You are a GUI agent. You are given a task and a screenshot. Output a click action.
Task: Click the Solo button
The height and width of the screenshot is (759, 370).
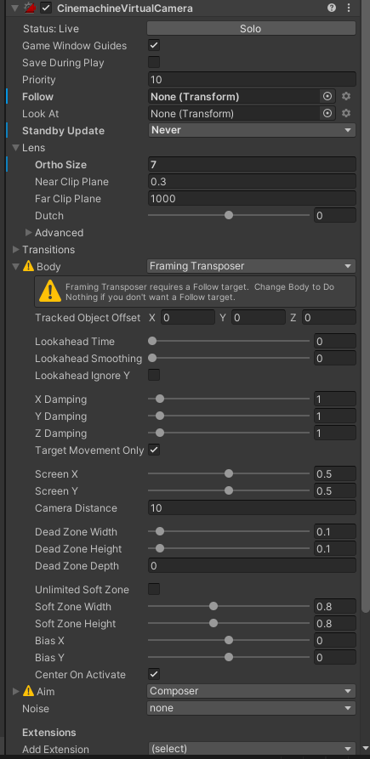(252, 29)
